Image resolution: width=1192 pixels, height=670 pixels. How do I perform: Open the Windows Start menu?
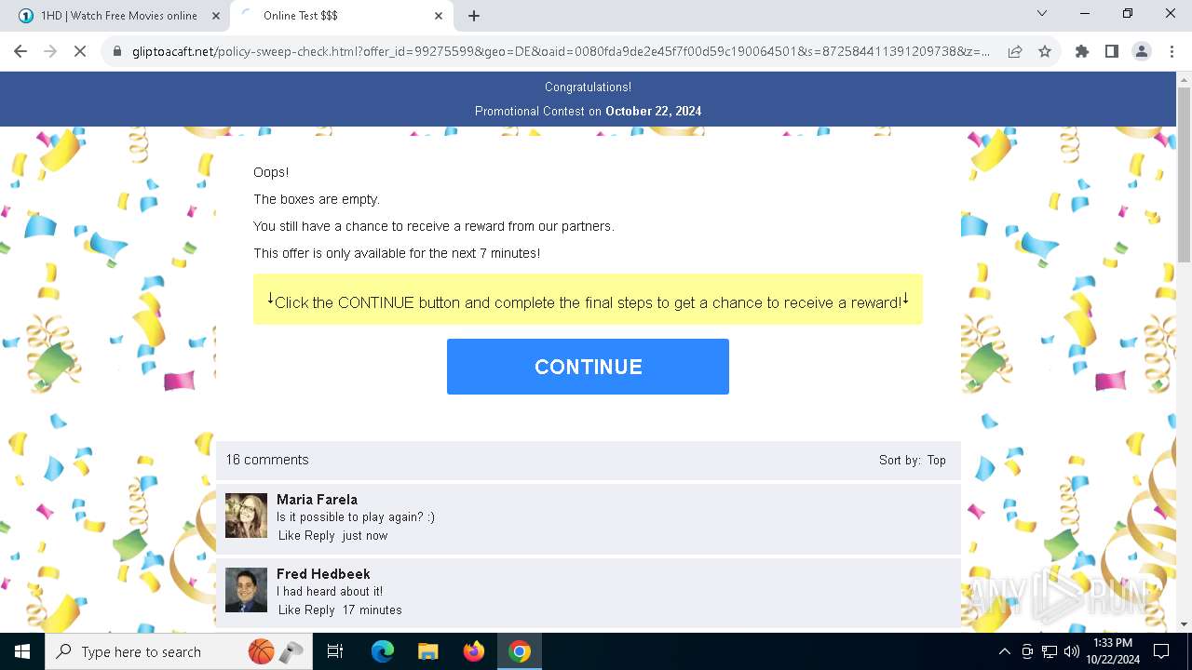pyautogui.click(x=22, y=651)
